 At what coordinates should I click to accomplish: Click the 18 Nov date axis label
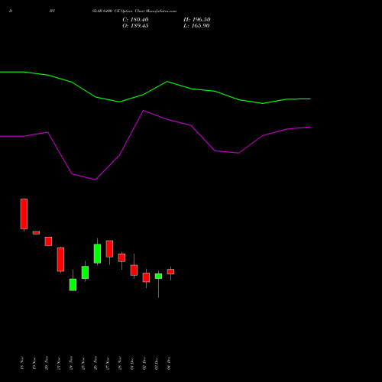click(22, 363)
